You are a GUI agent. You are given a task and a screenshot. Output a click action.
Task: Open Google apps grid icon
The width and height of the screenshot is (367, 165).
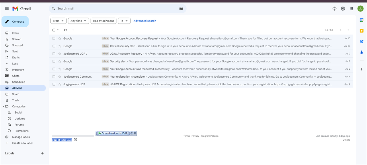(x=351, y=9)
